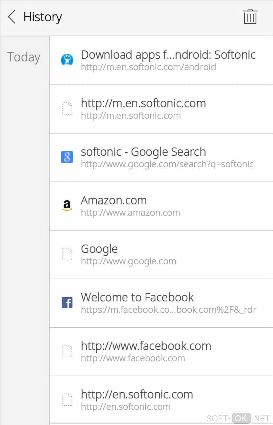Screen dimensions: 273x425
Task: Open the http://www.facebook.com history title
Action: [x=146, y=346]
